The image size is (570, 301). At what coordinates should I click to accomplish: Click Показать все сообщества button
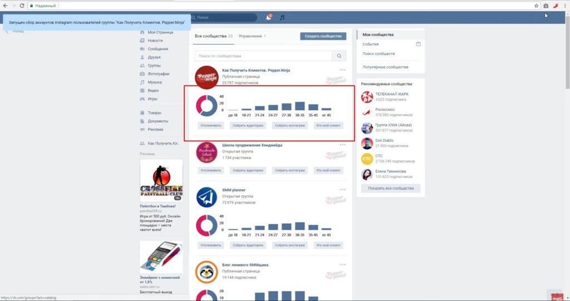[x=391, y=188]
